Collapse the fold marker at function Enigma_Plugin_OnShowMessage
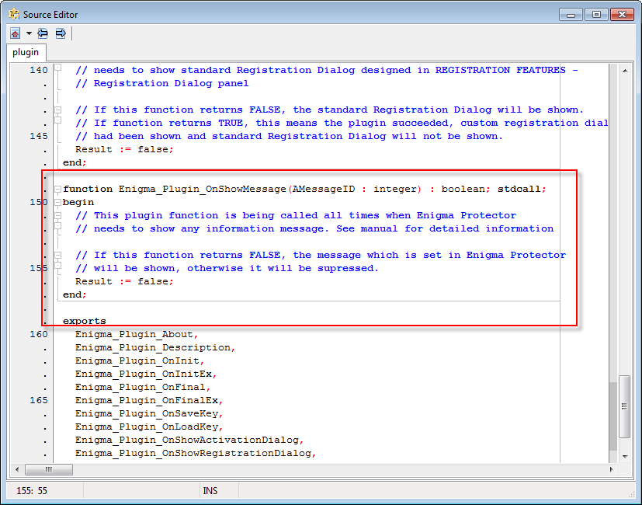Screen dimensions: 642x505 (58, 189)
